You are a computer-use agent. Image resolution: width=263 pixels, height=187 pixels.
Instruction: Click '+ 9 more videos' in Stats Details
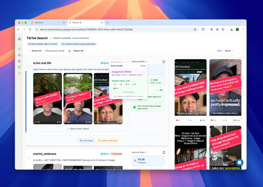(128, 92)
